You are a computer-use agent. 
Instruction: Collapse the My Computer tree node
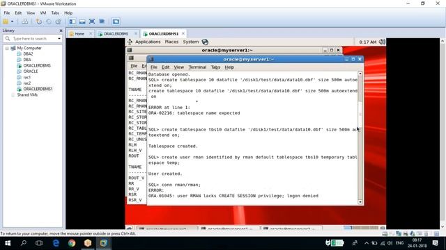click(x=7, y=49)
